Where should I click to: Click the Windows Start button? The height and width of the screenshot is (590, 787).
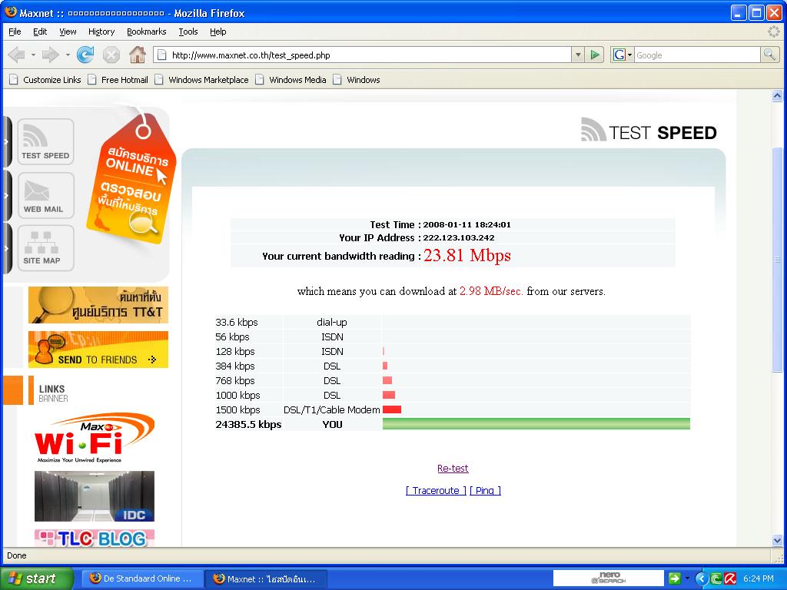click(37, 578)
